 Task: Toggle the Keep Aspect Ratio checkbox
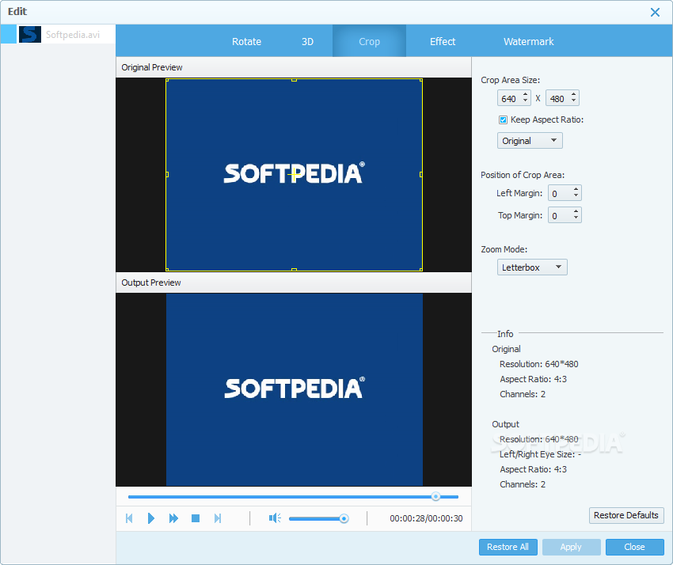503,119
